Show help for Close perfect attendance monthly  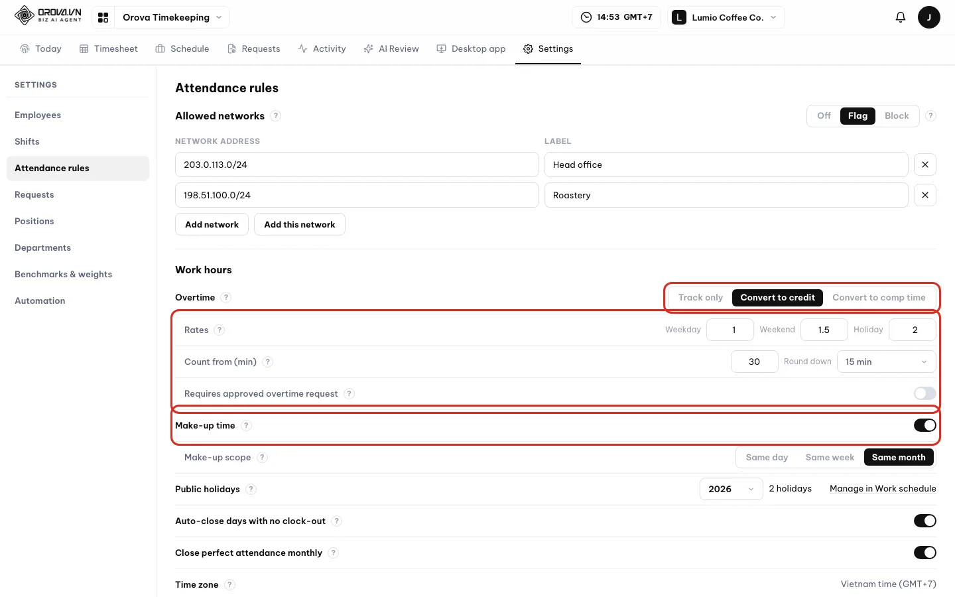(x=333, y=553)
